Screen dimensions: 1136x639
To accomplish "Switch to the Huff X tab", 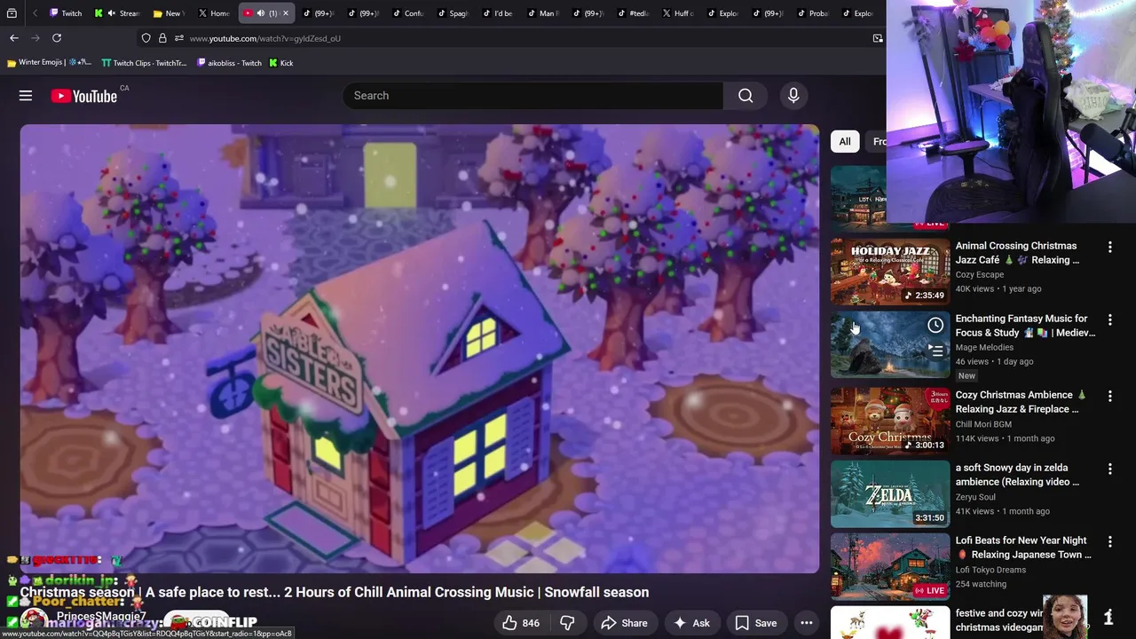I will (x=679, y=13).
